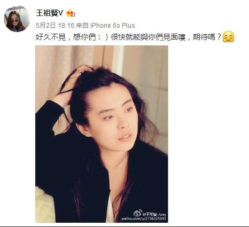
Task: Click the smiley :） in post text
Action: click(x=103, y=37)
